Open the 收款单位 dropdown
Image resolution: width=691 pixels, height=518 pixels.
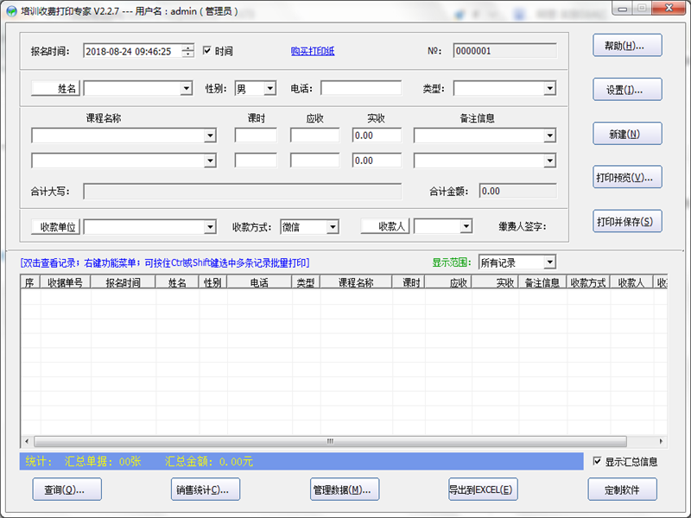[x=210, y=227]
